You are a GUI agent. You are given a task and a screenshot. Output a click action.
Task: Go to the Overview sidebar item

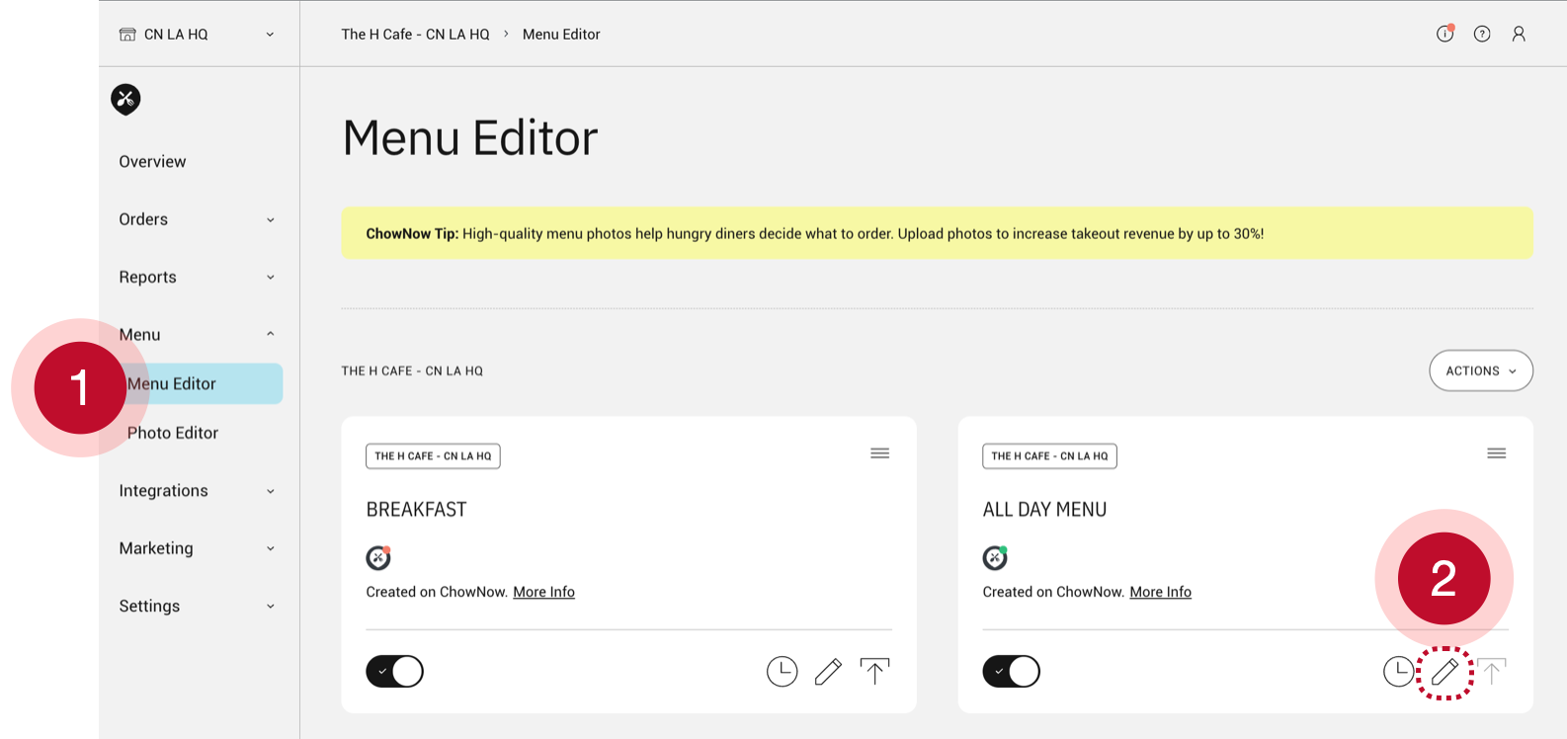(x=152, y=162)
